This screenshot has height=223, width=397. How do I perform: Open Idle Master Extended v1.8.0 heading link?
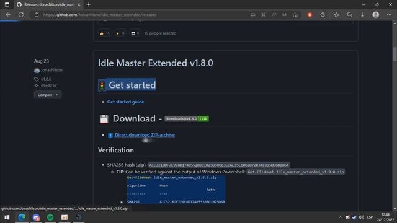[156, 63]
